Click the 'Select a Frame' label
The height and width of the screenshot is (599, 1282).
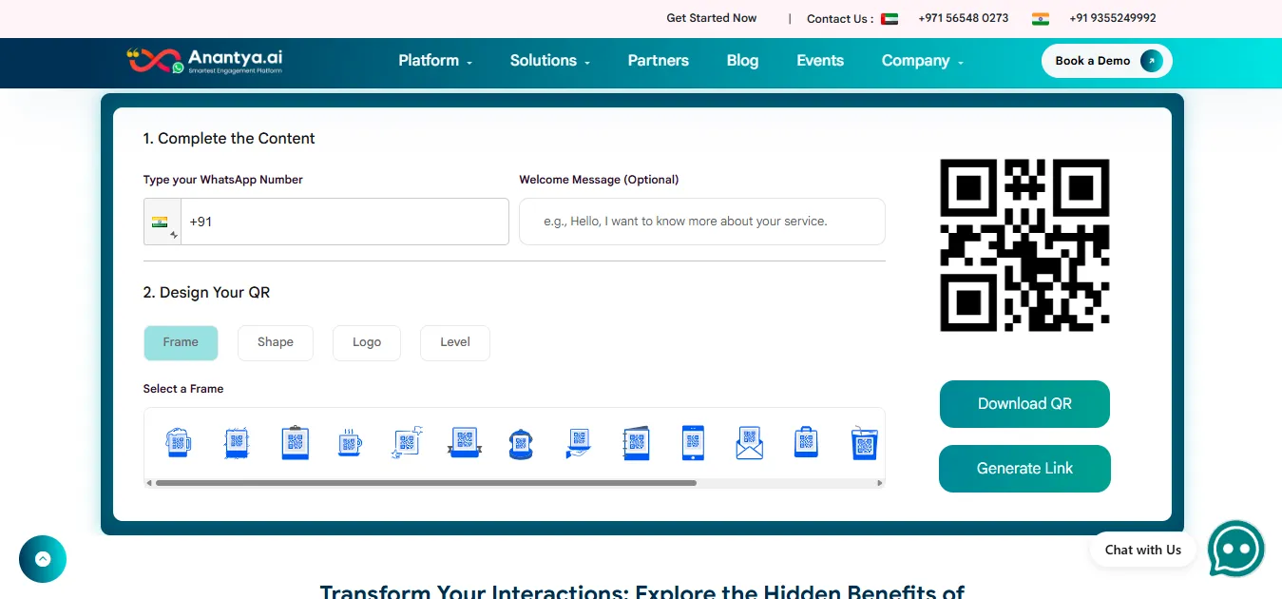(x=183, y=389)
